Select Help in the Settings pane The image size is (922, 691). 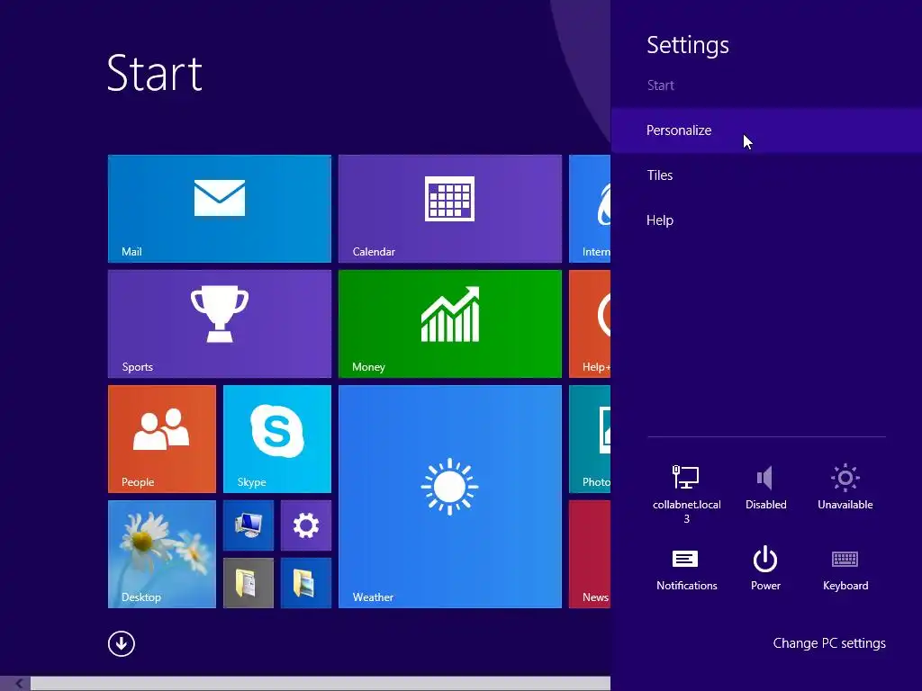pos(766,220)
